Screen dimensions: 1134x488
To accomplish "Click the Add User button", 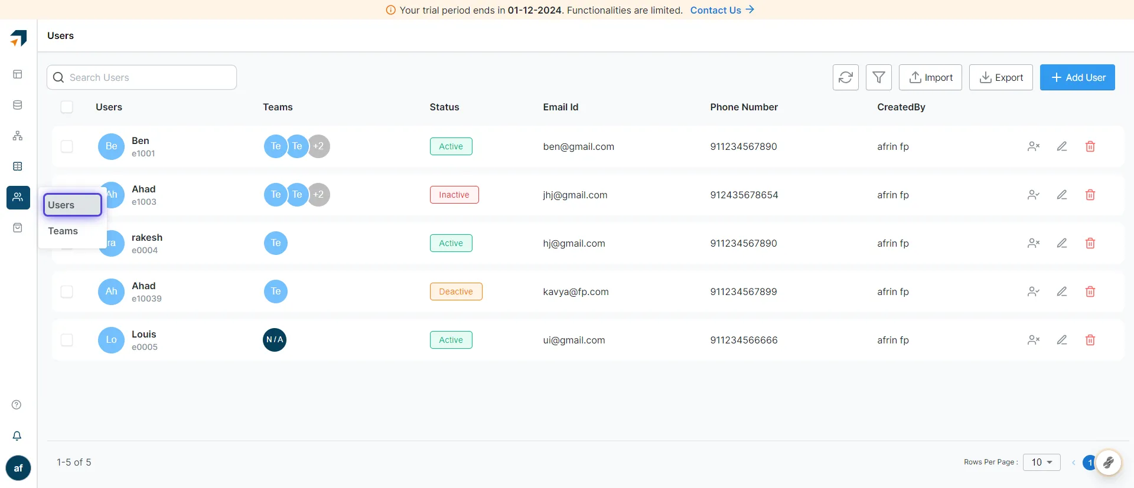I will pos(1077,77).
